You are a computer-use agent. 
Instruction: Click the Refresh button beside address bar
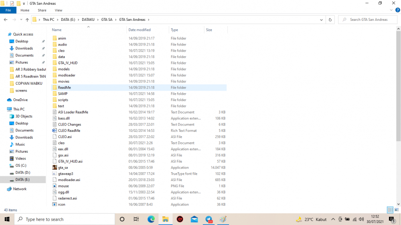(330, 20)
